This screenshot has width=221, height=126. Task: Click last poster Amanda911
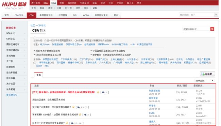click(x=202, y=116)
